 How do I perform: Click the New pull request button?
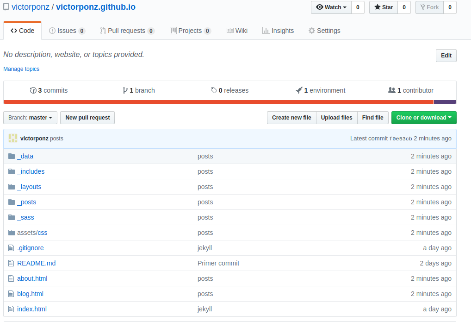pos(87,117)
